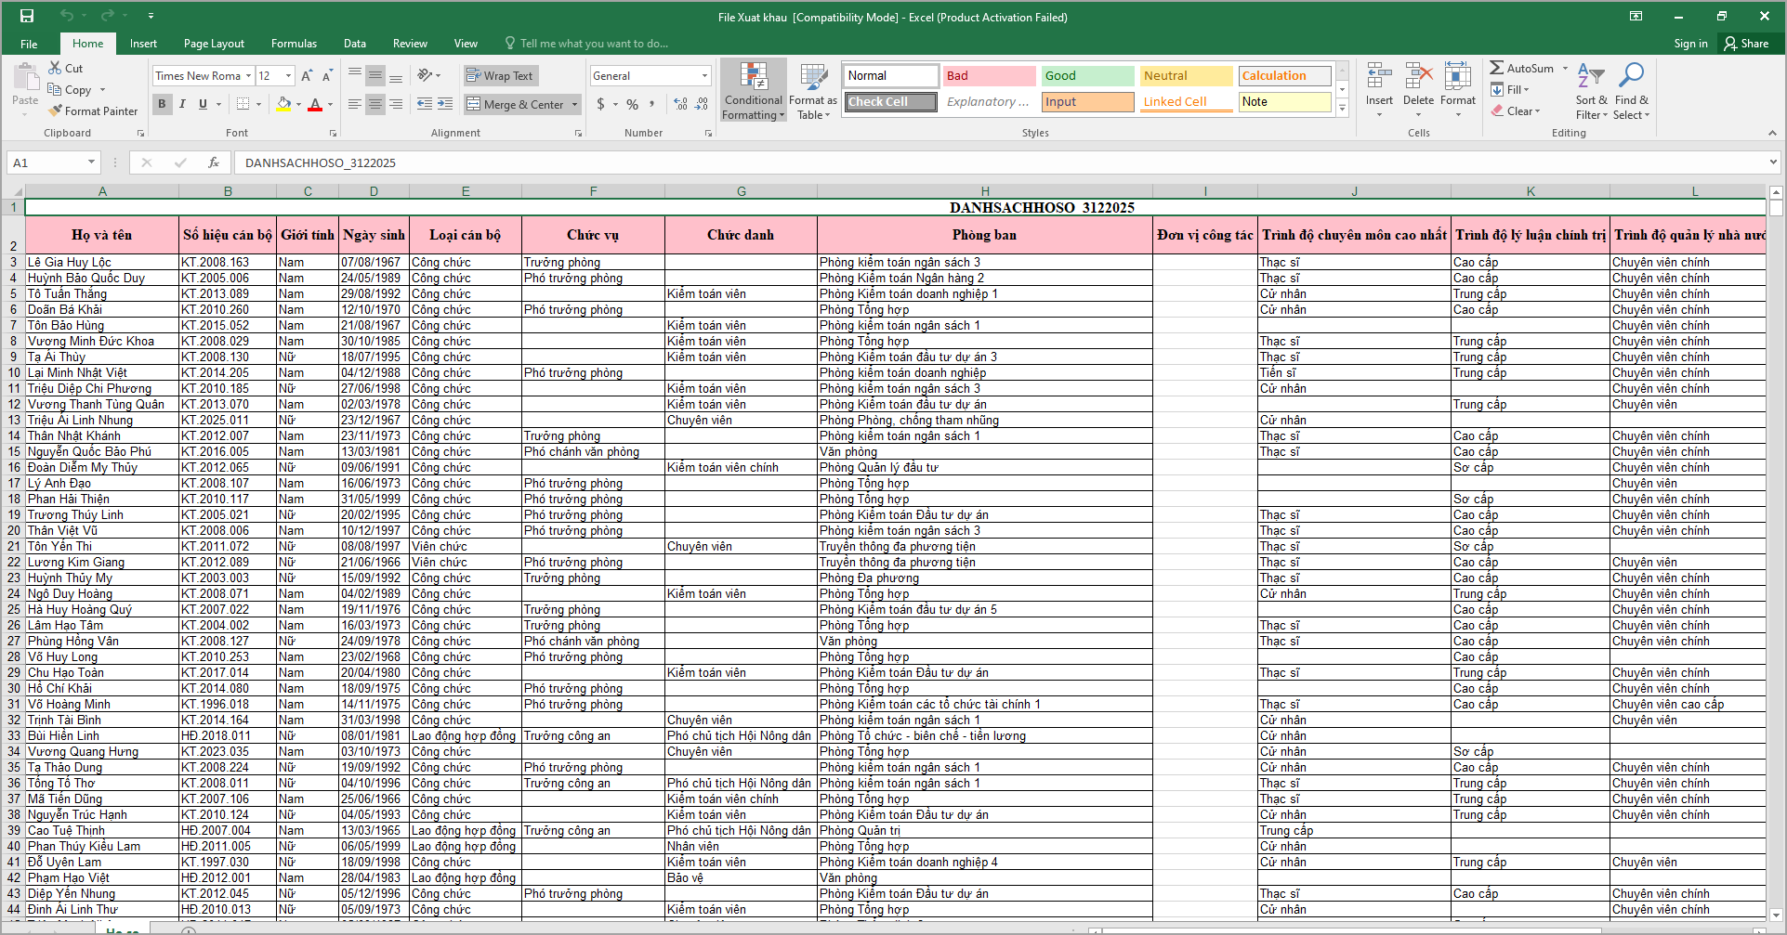Click the Tell me search box
This screenshot has width=1787, height=935.
pyautogui.click(x=593, y=44)
